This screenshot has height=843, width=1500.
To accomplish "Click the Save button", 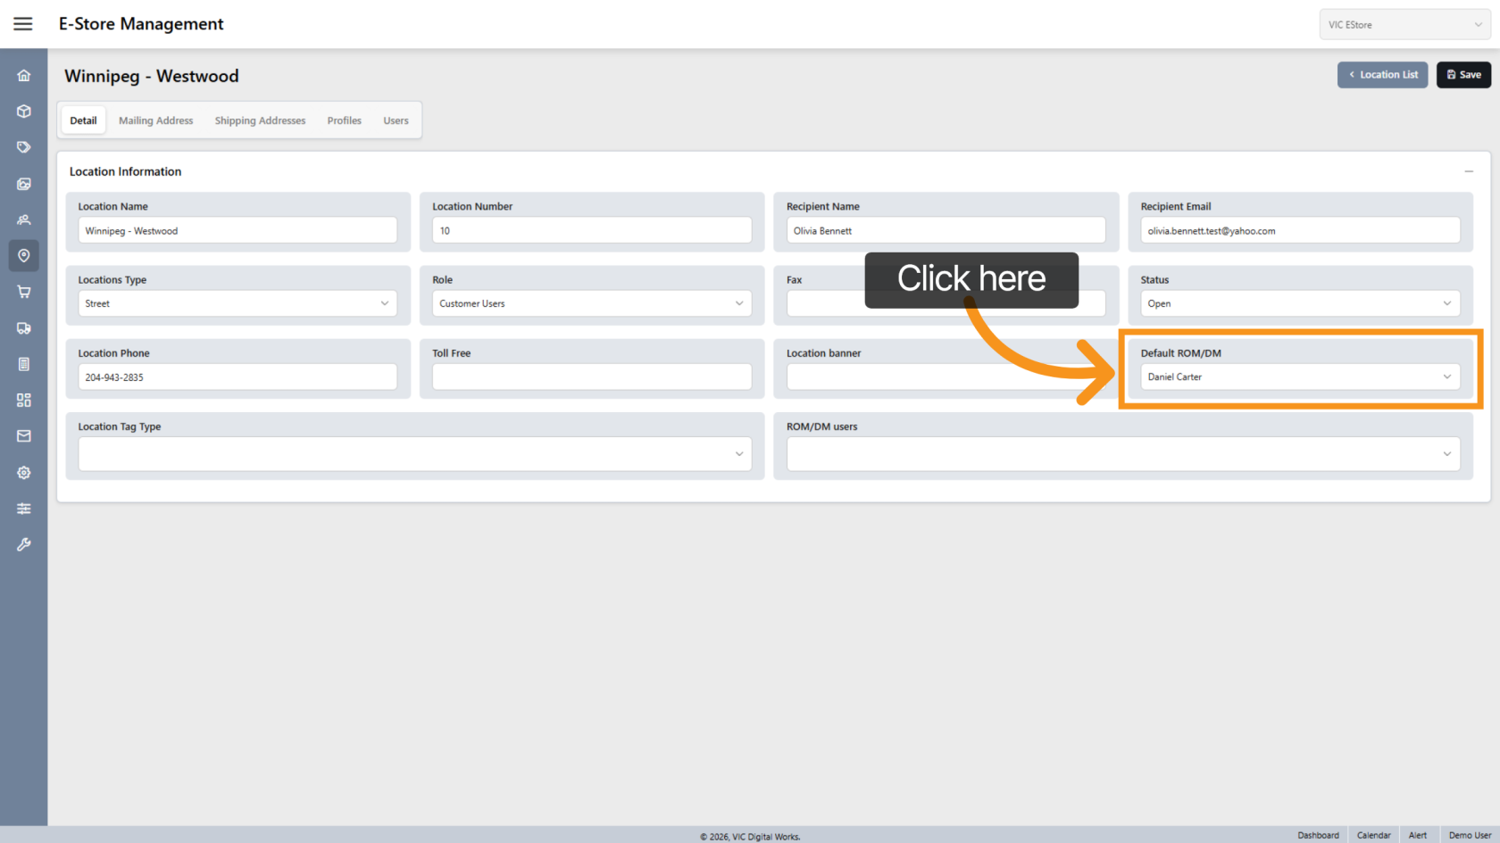I will (1462, 75).
